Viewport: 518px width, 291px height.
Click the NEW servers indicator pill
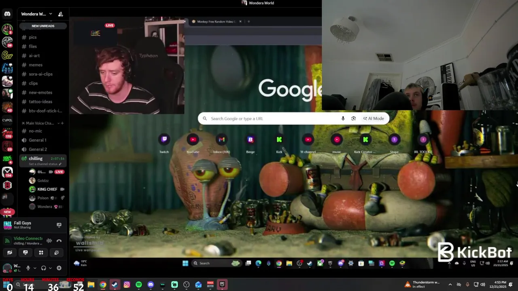[x=7, y=212]
